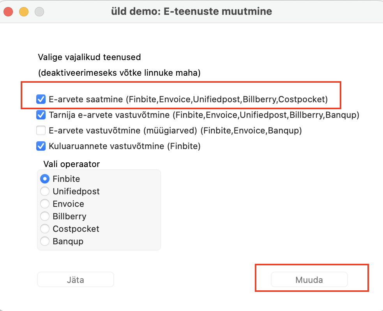Uncheck the E-arvete saatmine checkbox

tap(41, 100)
